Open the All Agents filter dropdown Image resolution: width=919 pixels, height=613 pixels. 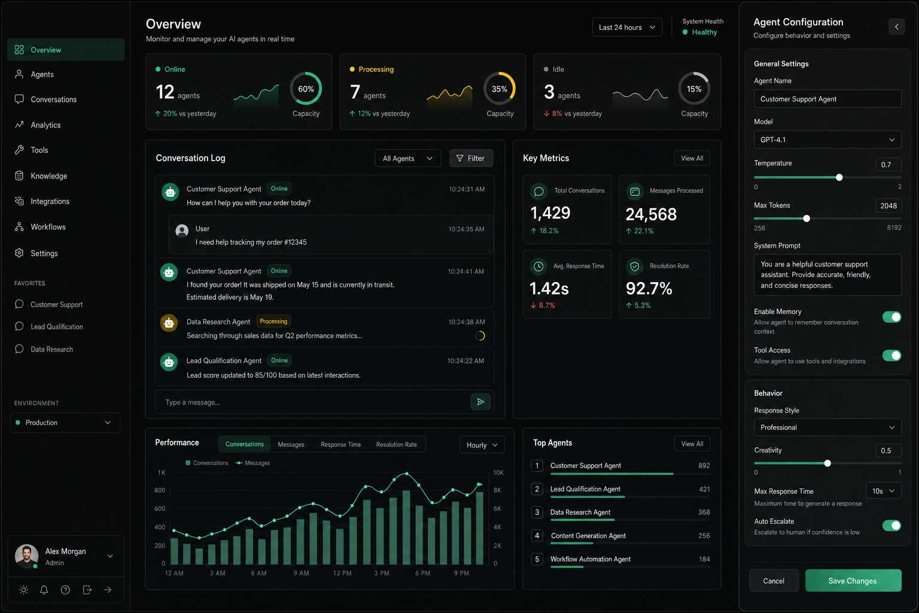[x=407, y=159]
